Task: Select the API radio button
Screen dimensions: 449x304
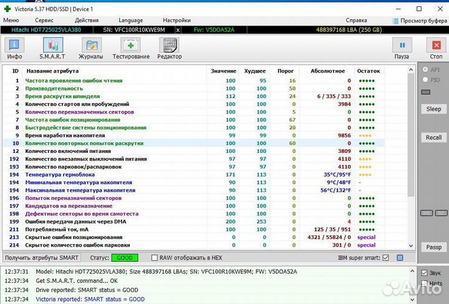Action: click(x=425, y=69)
